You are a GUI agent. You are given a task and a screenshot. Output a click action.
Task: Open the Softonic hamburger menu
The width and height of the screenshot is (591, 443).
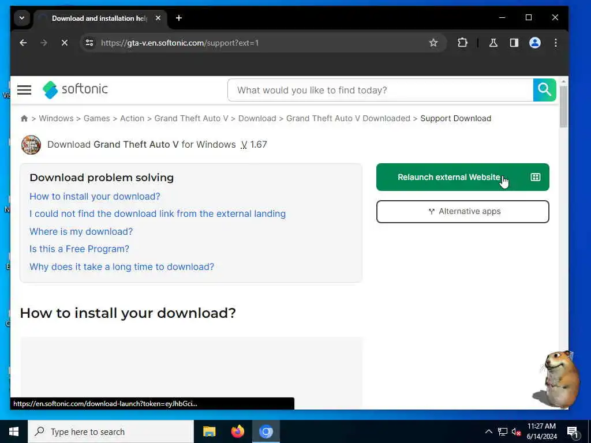click(x=24, y=89)
